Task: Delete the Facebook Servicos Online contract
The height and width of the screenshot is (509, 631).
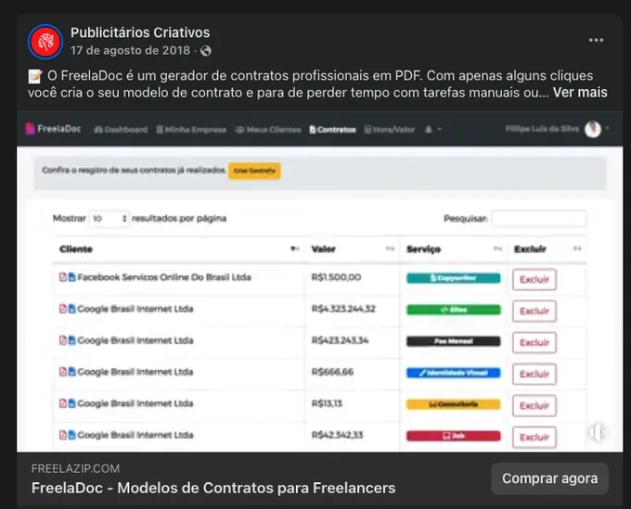Action: pos(534,279)
